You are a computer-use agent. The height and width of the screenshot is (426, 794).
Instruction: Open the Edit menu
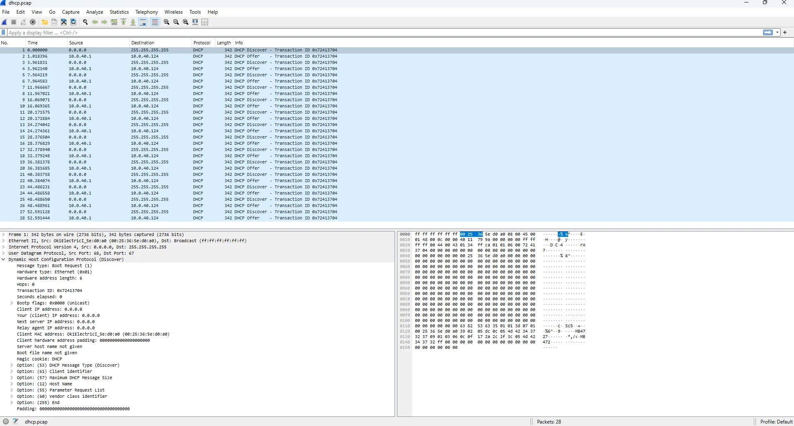(x=21, y=12)
